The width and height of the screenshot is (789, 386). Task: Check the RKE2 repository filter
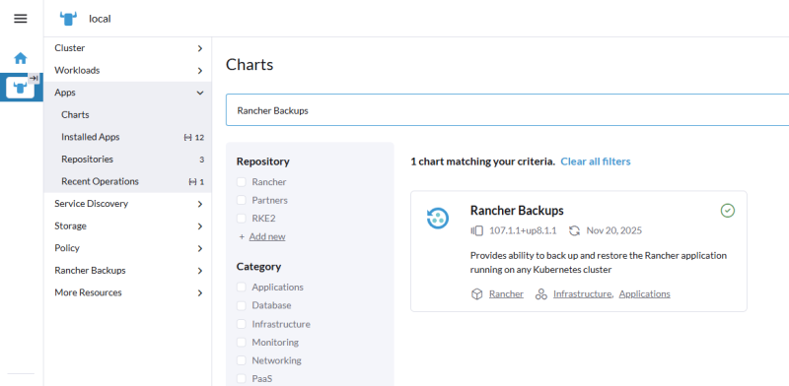tap(242, 219)
